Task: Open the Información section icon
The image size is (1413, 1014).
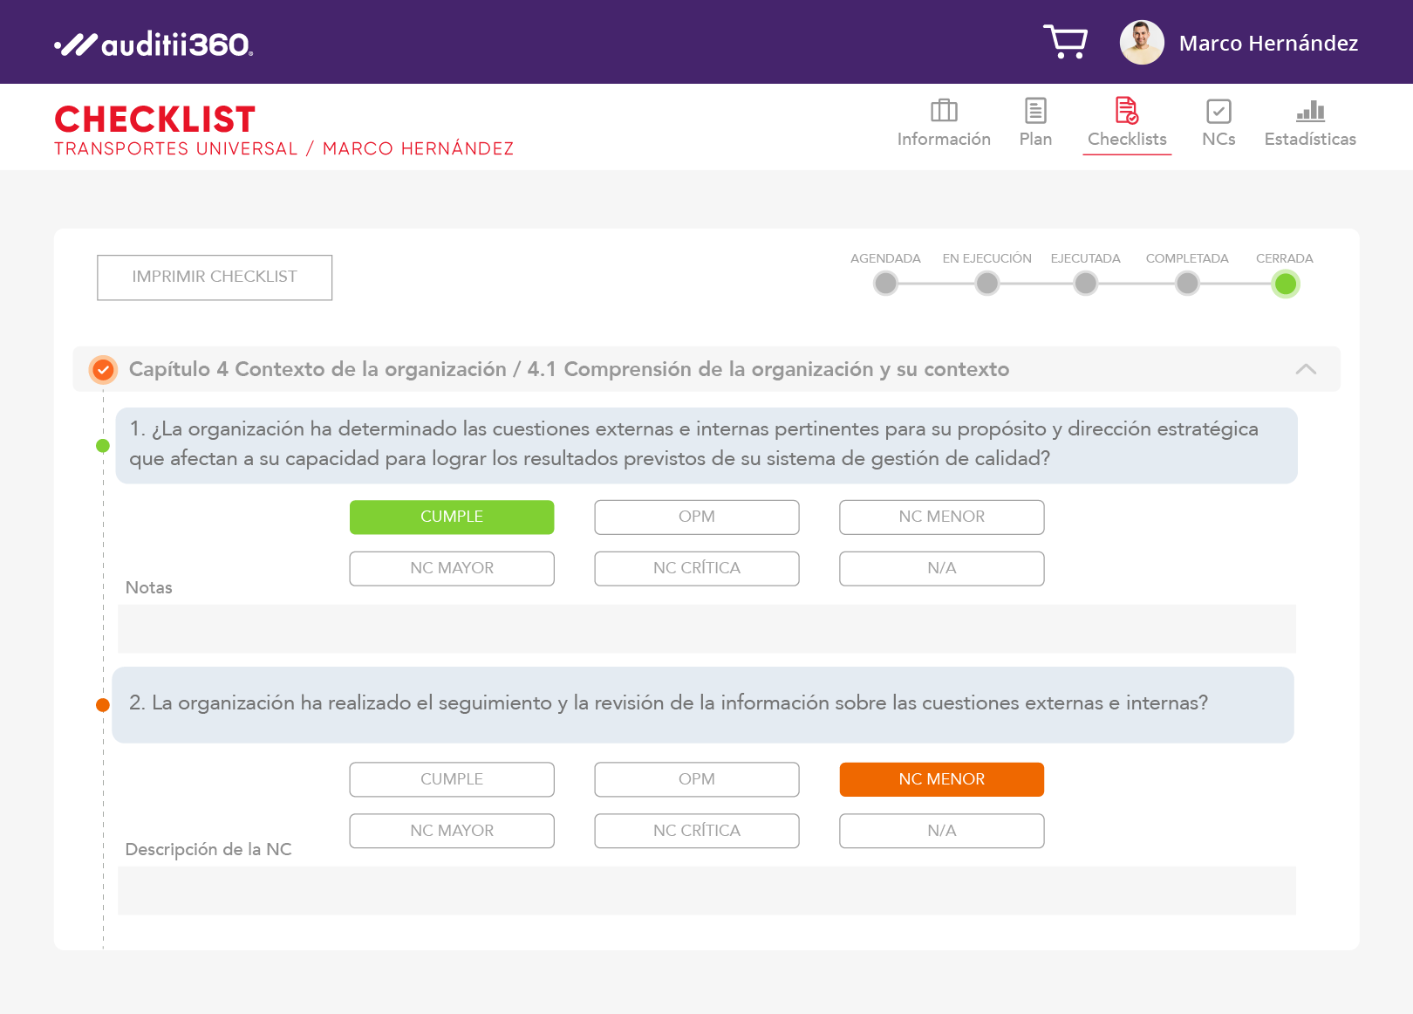Action: (x=944, y=111)
